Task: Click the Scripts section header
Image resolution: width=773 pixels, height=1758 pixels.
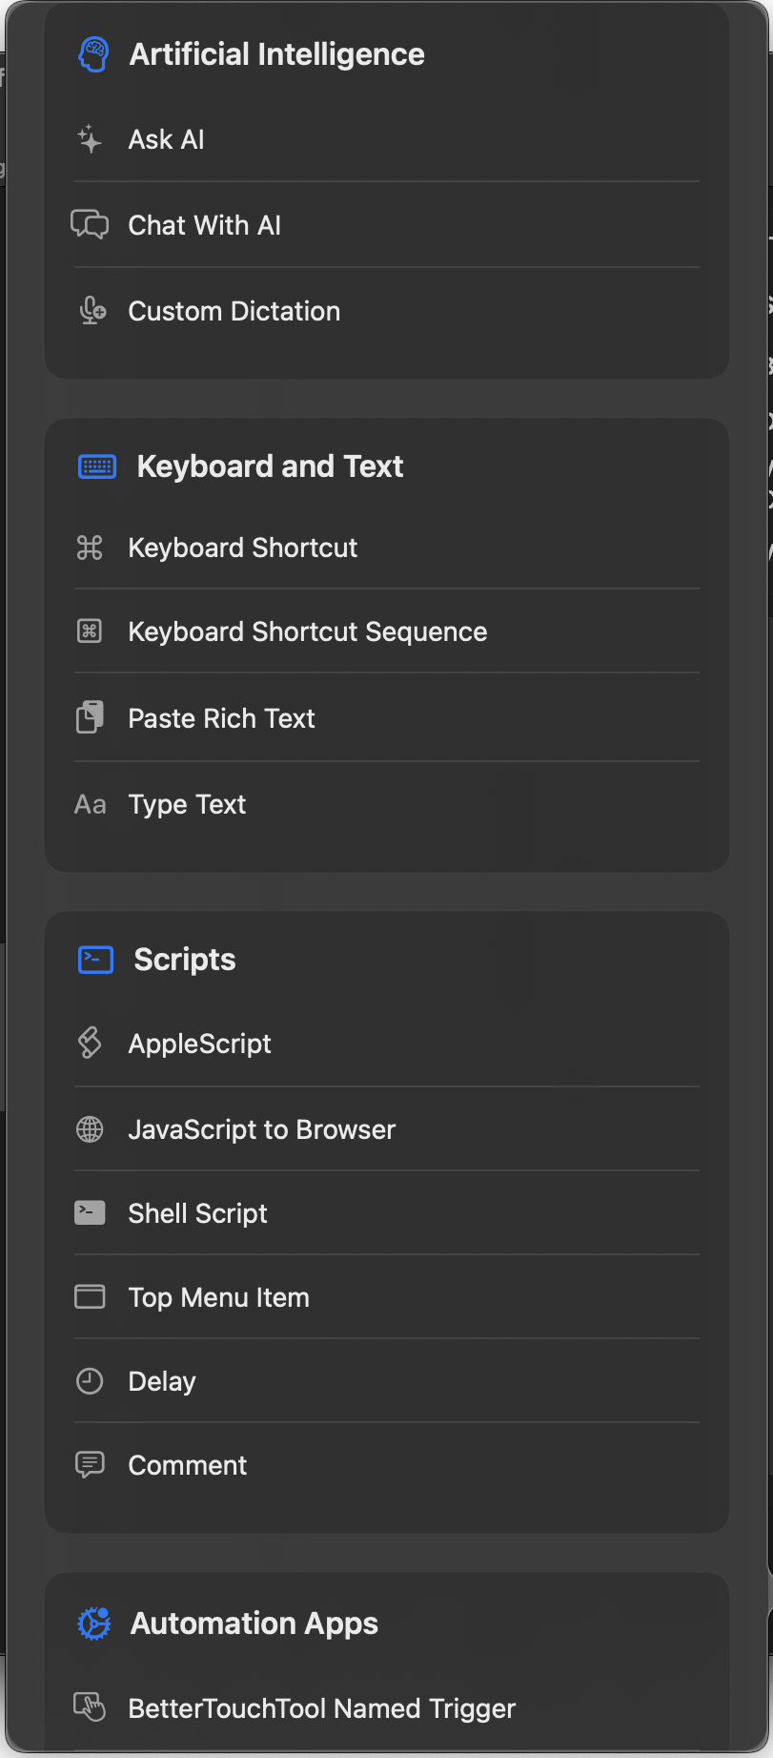Action: coord(184,960)
